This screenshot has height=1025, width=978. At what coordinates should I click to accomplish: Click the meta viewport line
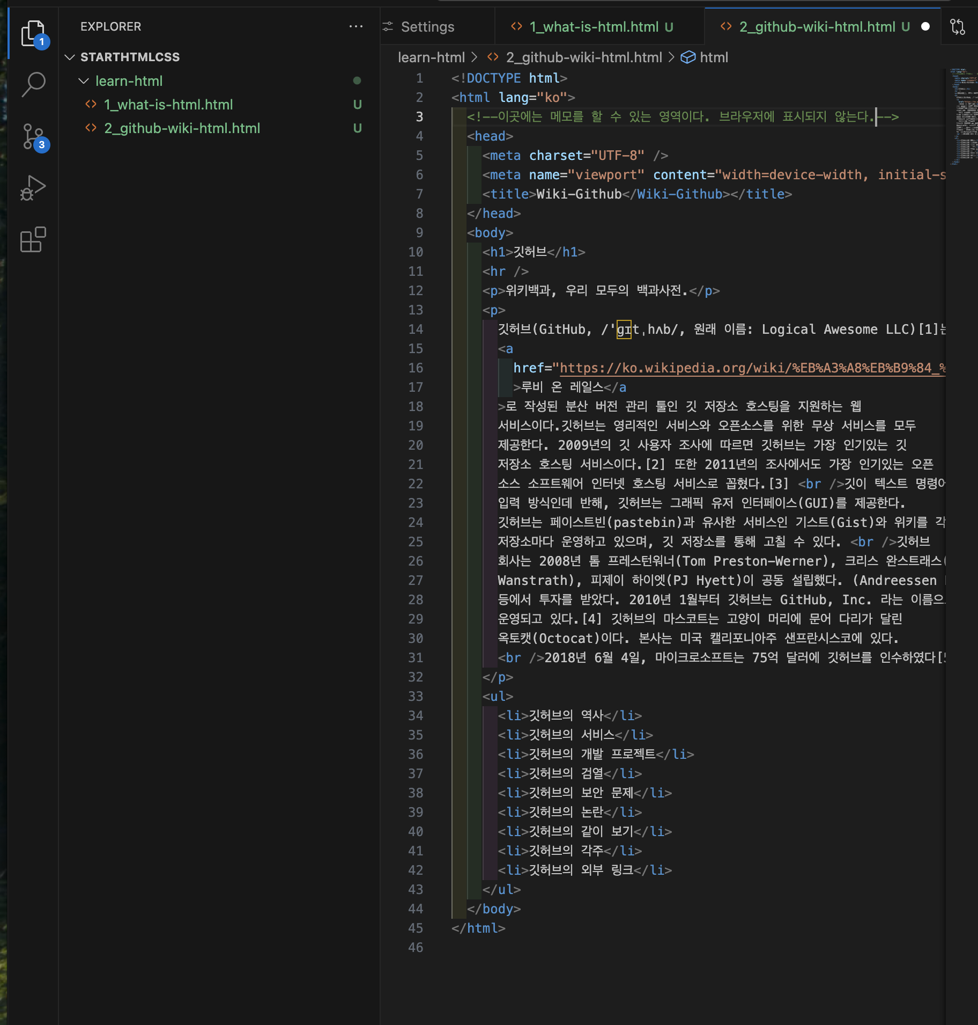[714, 174]
